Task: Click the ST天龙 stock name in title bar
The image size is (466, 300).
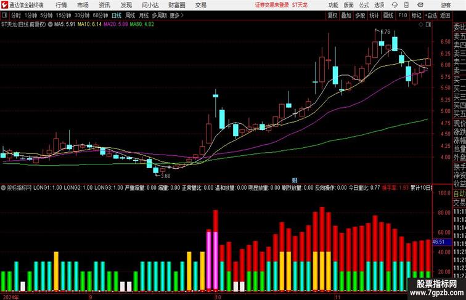Action: click(300, 5)
